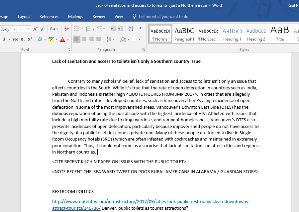Click Tell me what you want to do

tap(163, 17)
